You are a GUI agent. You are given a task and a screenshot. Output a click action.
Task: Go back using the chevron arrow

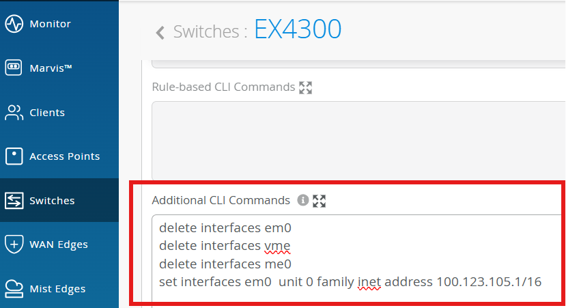(160, 32)
